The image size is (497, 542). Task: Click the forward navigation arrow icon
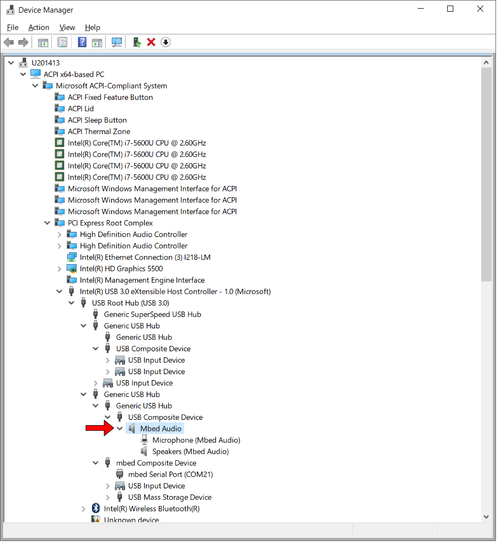pyautogui.click(x=23, y=42)
